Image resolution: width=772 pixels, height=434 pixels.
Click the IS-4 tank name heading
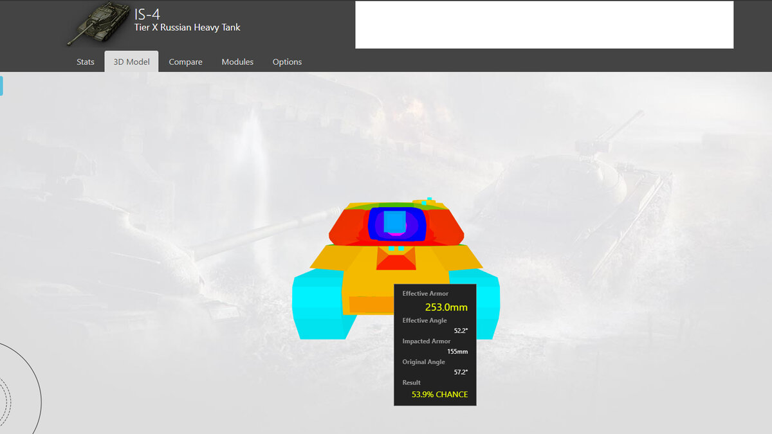[x=148, y=15]
